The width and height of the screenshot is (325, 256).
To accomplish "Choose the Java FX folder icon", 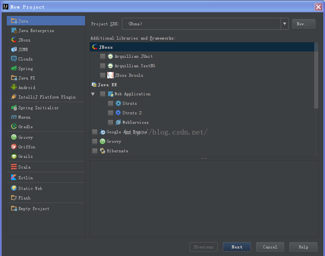I will (x=14, y=78).
